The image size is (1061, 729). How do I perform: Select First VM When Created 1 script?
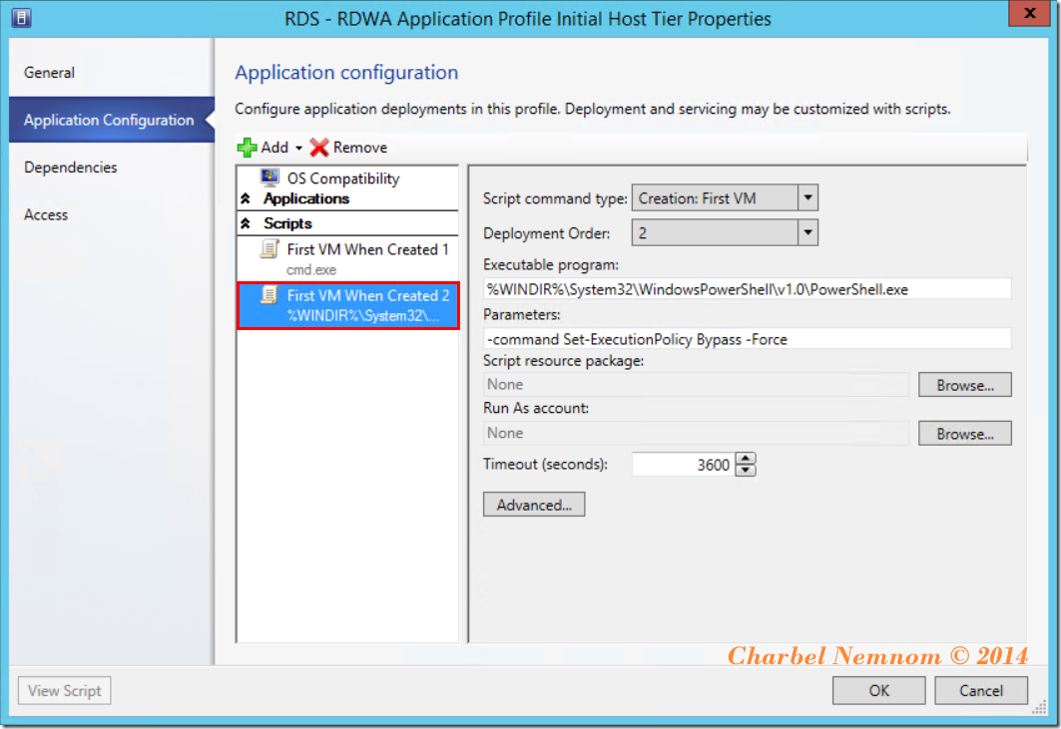(347, 258)
